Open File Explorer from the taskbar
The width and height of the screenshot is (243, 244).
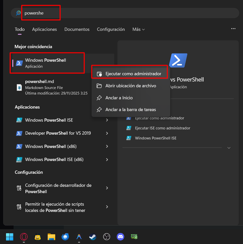pos(51,236)
